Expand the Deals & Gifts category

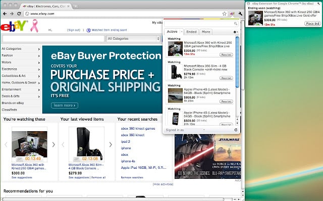pyautogui.click(x=39, y=96)
